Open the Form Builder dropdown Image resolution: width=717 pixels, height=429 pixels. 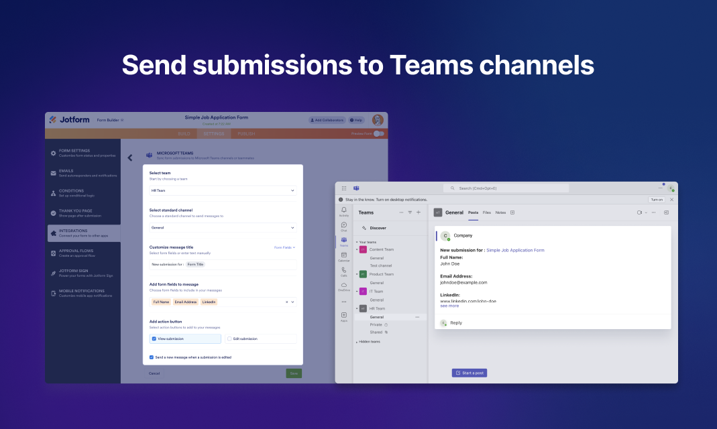pos(110,120)
